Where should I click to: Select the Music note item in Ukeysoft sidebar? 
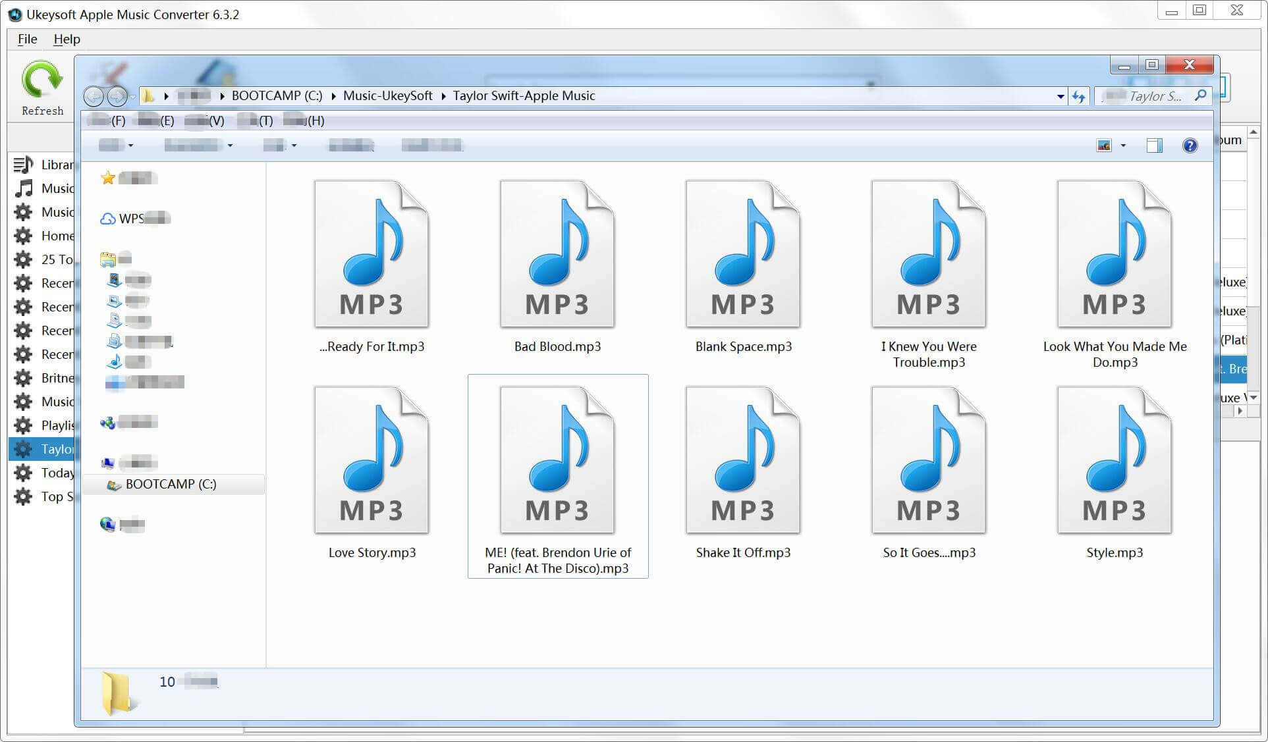[43, 188]
